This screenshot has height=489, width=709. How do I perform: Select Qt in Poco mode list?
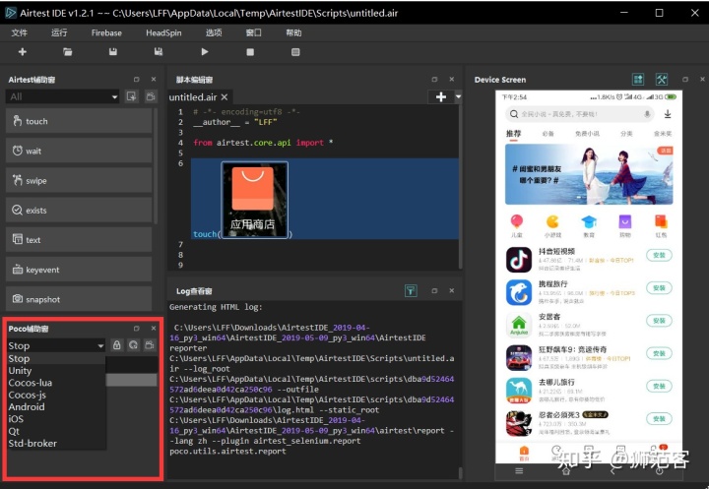[55, 432]
